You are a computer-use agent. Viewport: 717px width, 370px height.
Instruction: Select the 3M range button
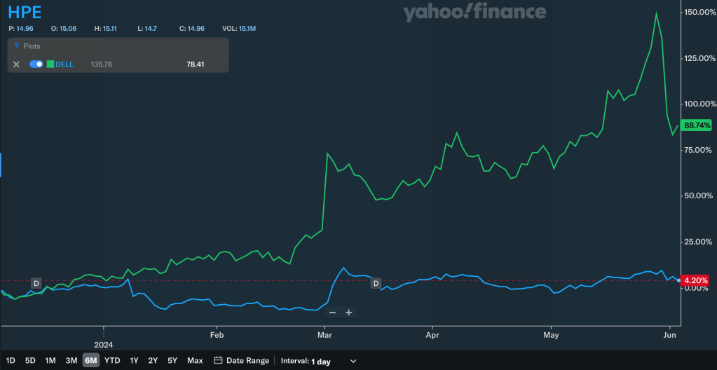(x=71, y=361)
